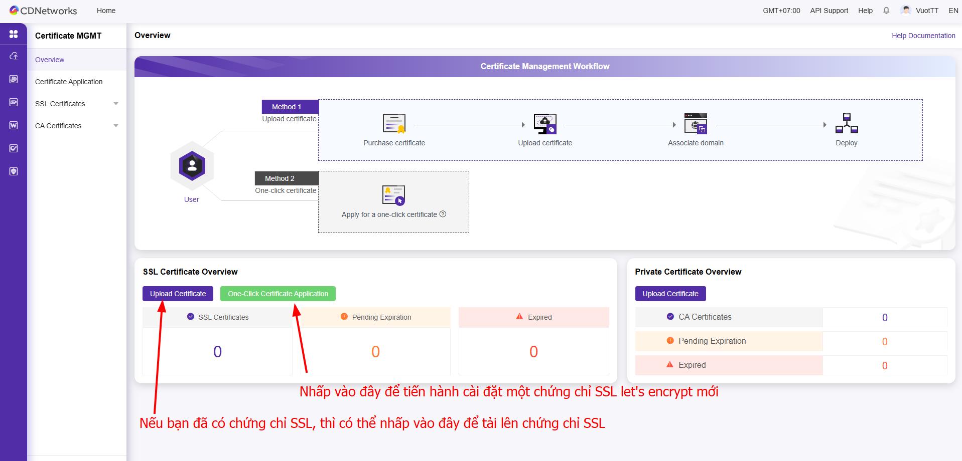Click the Upload certificate workflow icon
Image resolution: width=962 pixels, height=461 pixels.
tap(545, 123)
